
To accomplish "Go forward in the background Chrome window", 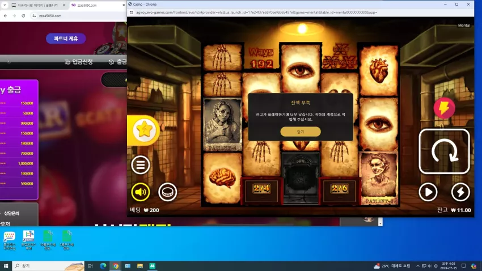I will coord(14,16).
